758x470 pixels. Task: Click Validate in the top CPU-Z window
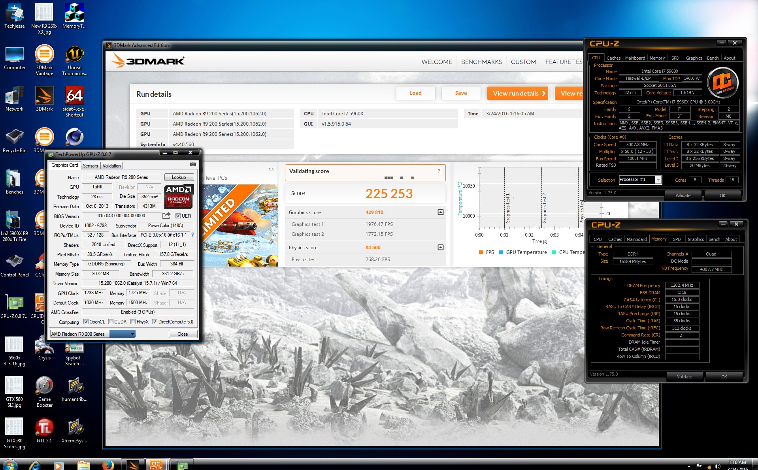click(683, 196)
